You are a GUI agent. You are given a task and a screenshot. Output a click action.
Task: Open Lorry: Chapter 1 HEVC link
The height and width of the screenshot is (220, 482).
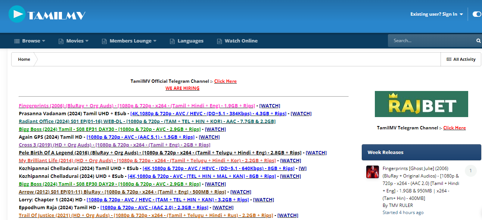point(168,200)
